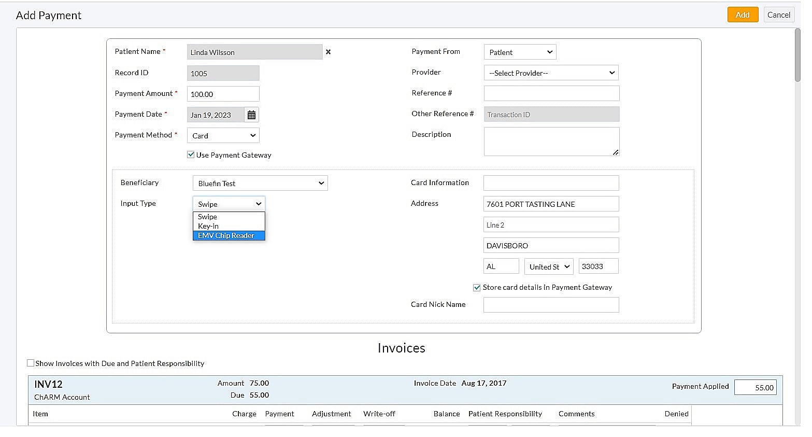Expand the United States country dropdown
The height and width of the screenshot is (437, 812).
[549, 266]
